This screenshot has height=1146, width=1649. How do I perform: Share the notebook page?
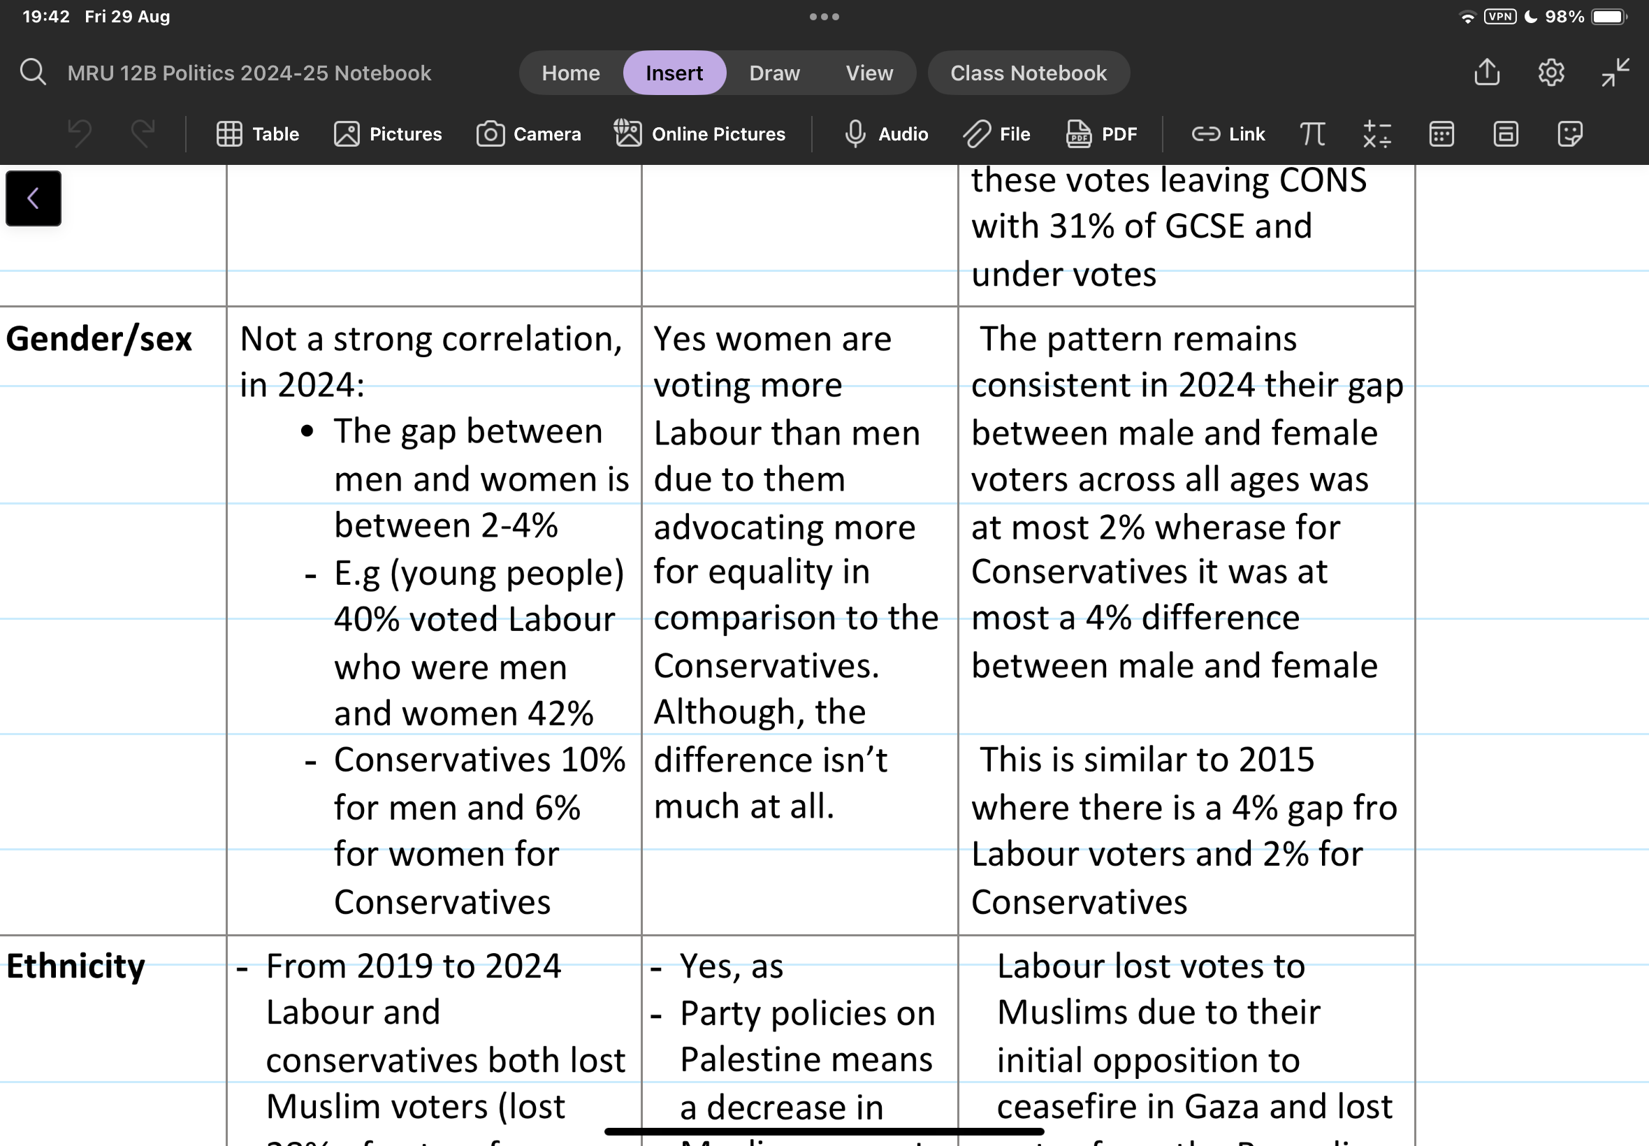1487,72
